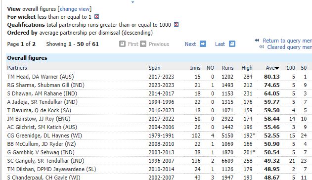This screenshot has height=180, width=312.
Task: Select row S Dhawan, AM Rahane (IND)
Action: point(159,93)
